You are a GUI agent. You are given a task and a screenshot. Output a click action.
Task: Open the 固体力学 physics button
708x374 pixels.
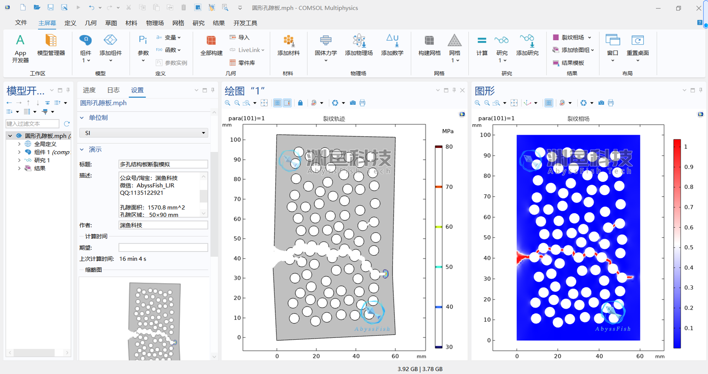(x=325, y=48)
